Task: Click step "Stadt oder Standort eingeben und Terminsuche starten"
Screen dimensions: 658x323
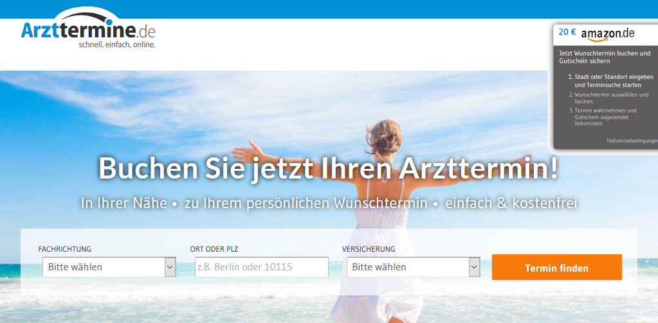Action: pos(614,81)
